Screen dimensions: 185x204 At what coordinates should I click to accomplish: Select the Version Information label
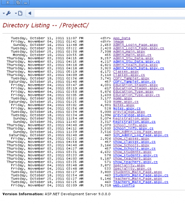[23, 194]
